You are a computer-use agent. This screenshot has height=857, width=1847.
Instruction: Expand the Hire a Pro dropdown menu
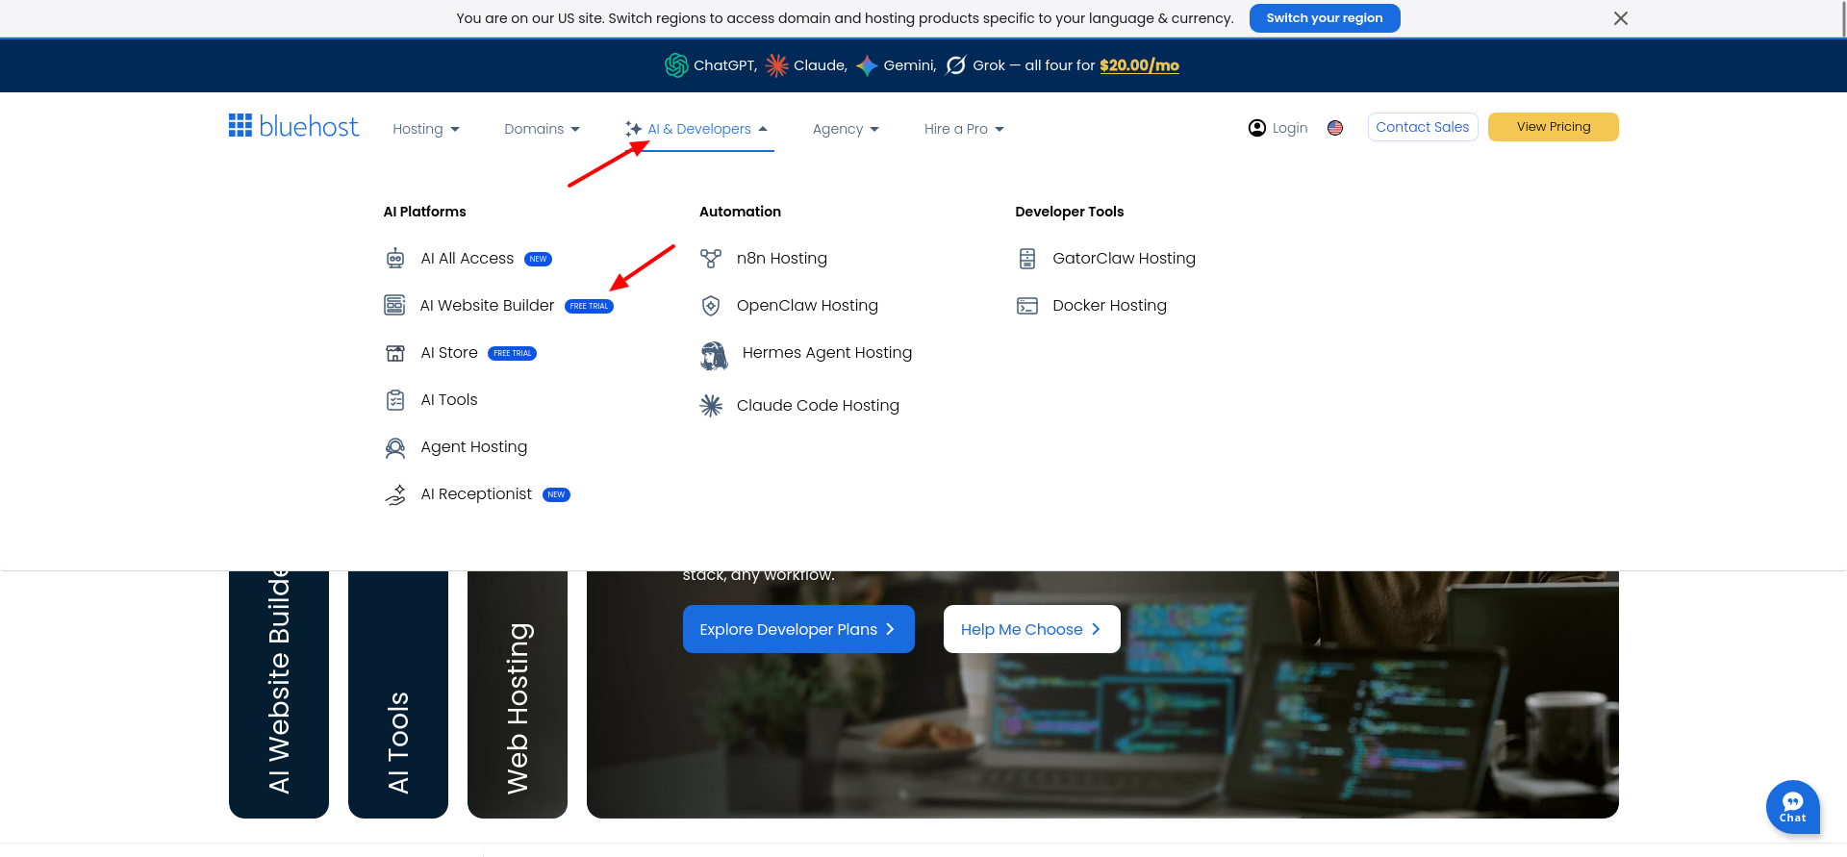pos(964,129)
